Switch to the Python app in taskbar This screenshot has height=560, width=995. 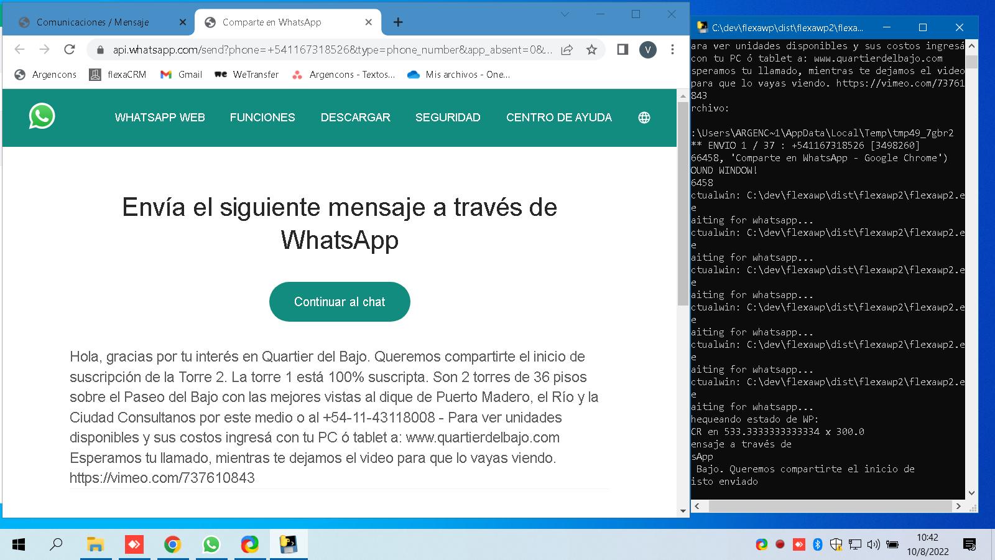coord(288,545)
